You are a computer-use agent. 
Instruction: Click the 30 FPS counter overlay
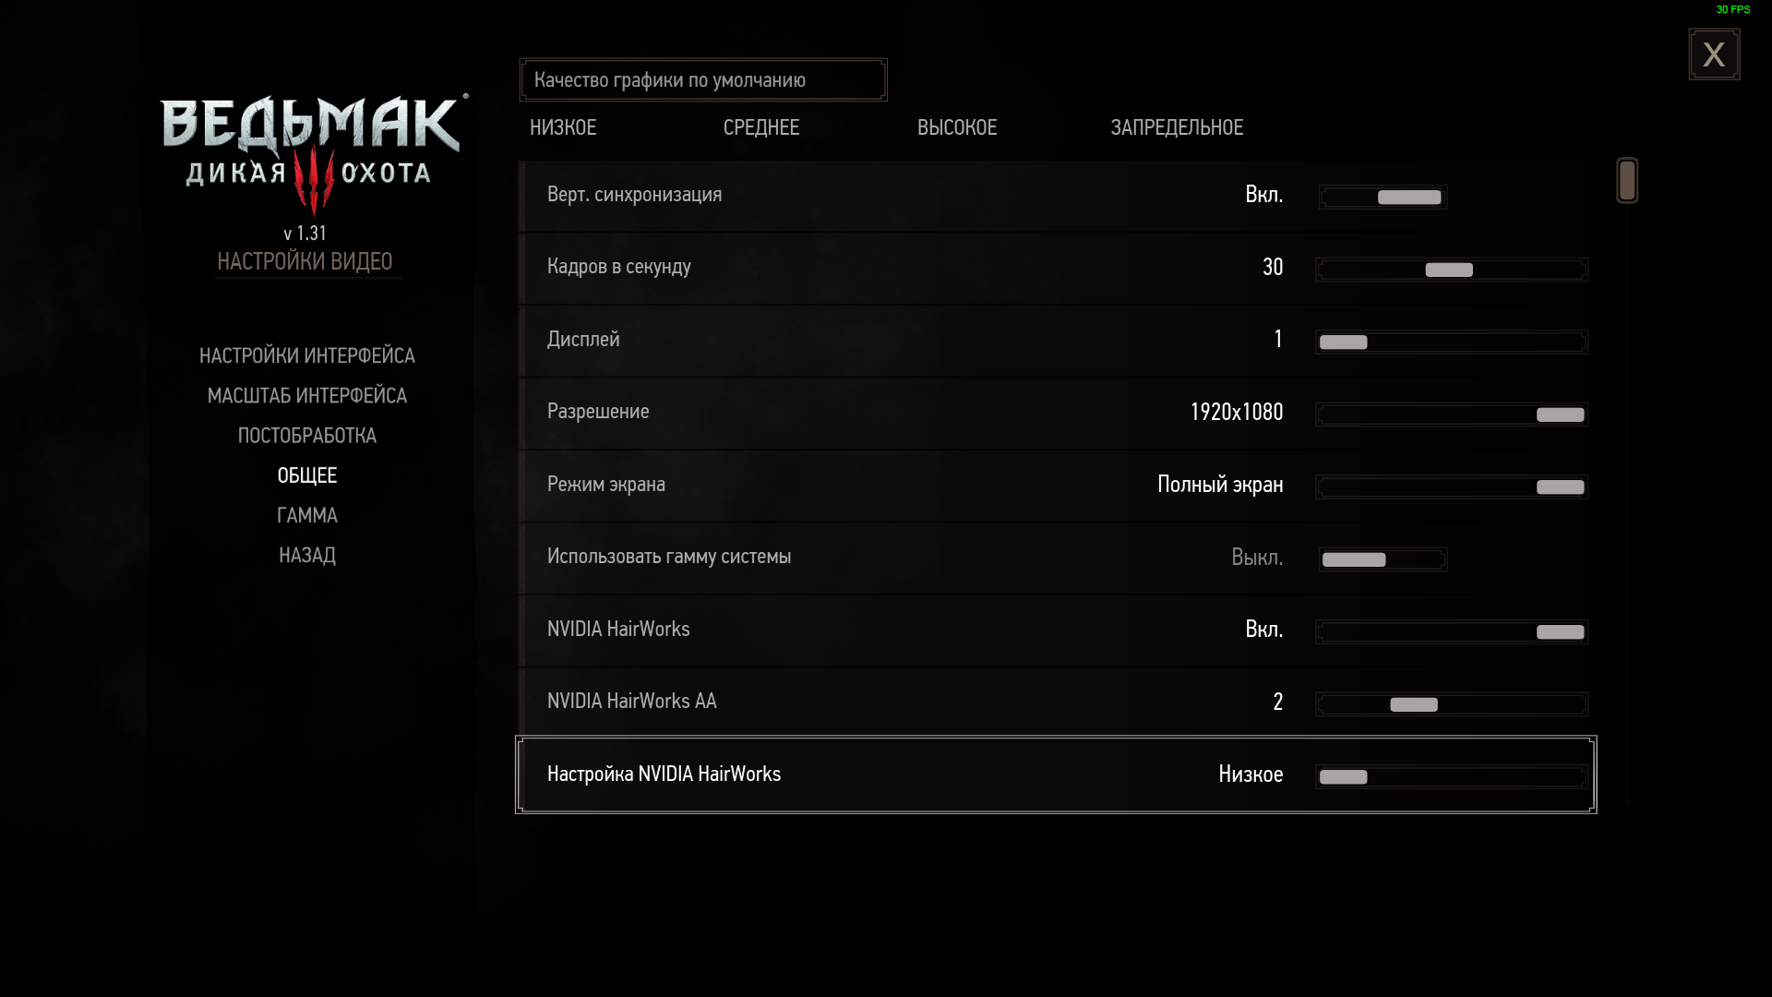pos(1733,9)
